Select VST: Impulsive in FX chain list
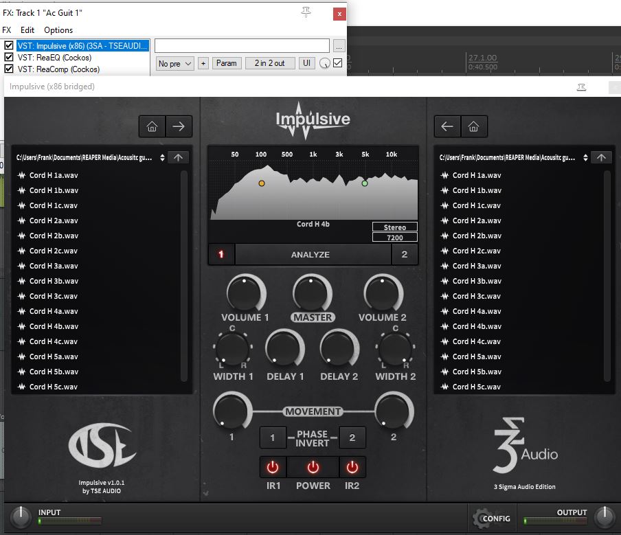 [x=82, y=46]
